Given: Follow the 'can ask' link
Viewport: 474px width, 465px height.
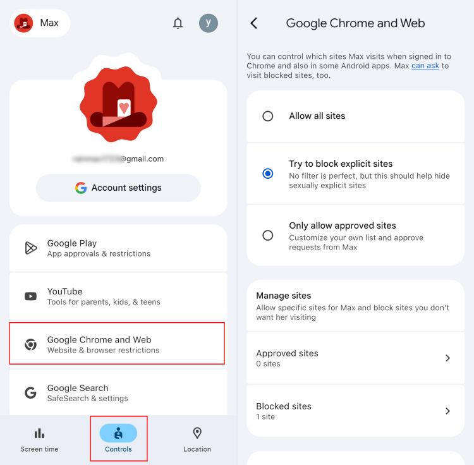Looking at the screenshot, I should (x=425, y=66).
